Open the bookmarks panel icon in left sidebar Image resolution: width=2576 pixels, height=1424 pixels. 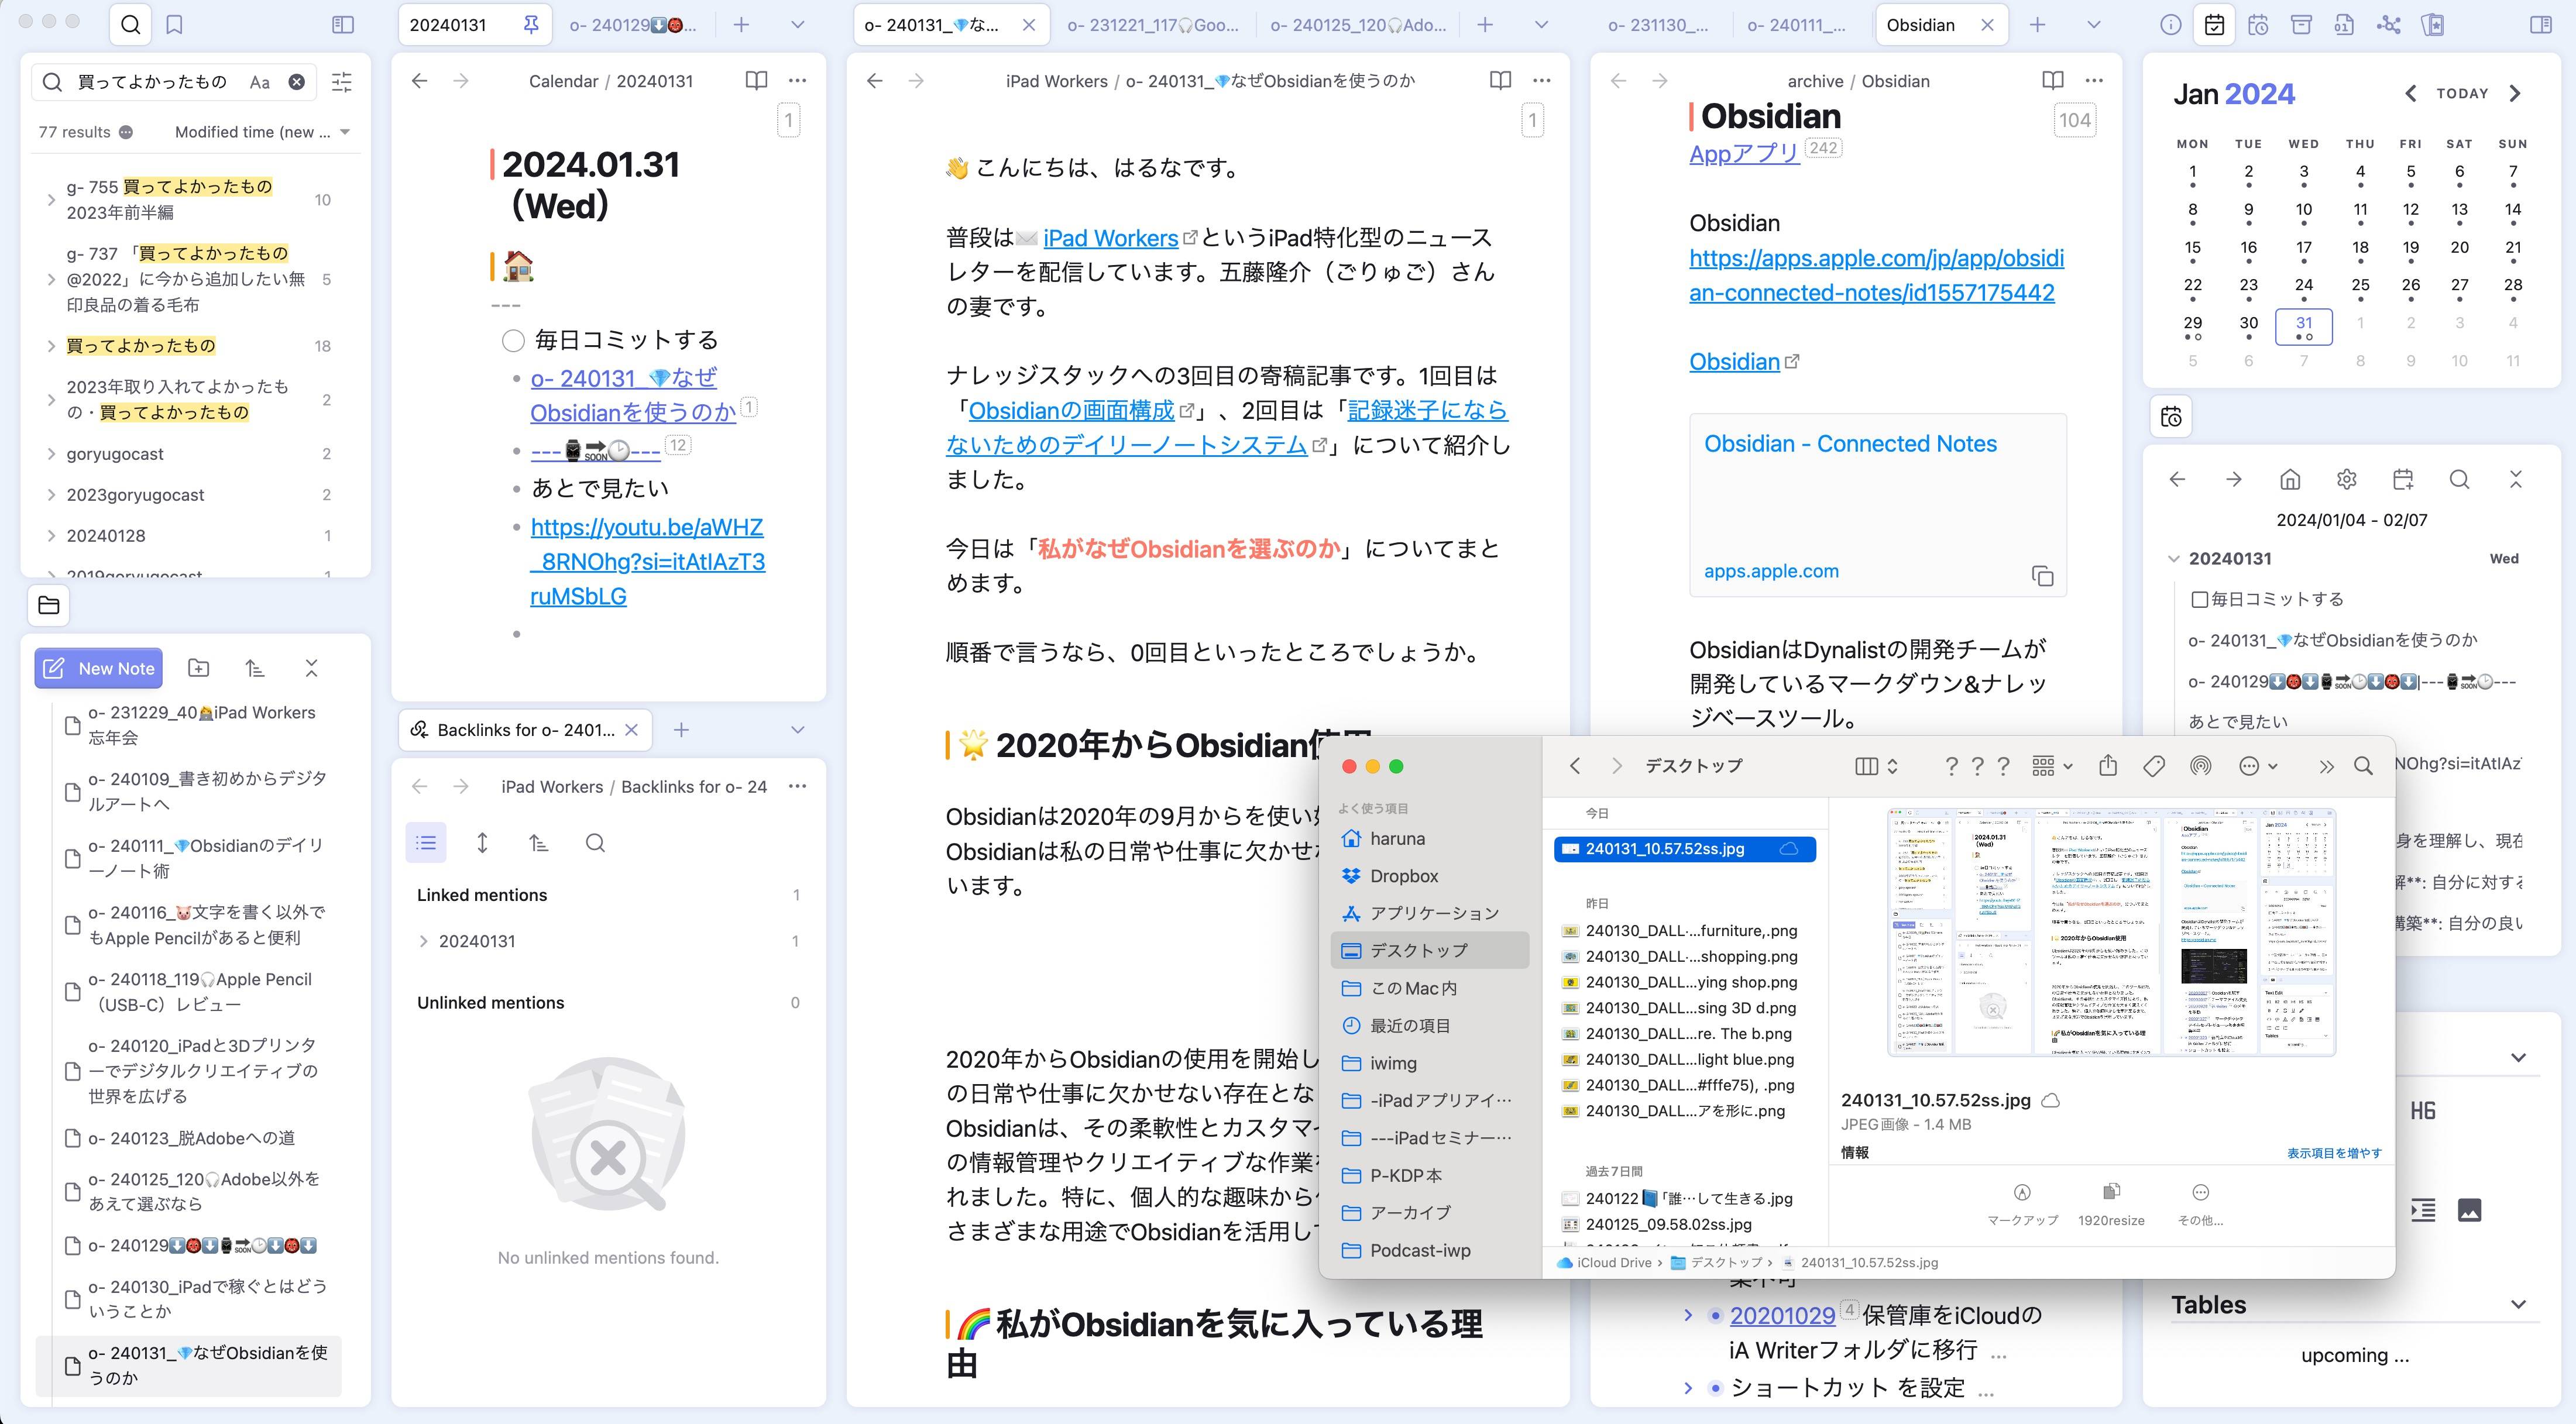tap(174, 25)
